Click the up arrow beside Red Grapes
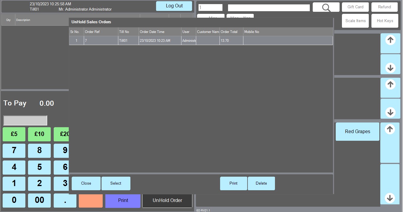This screenshot has height=212, width=403. tap(390, 143)
